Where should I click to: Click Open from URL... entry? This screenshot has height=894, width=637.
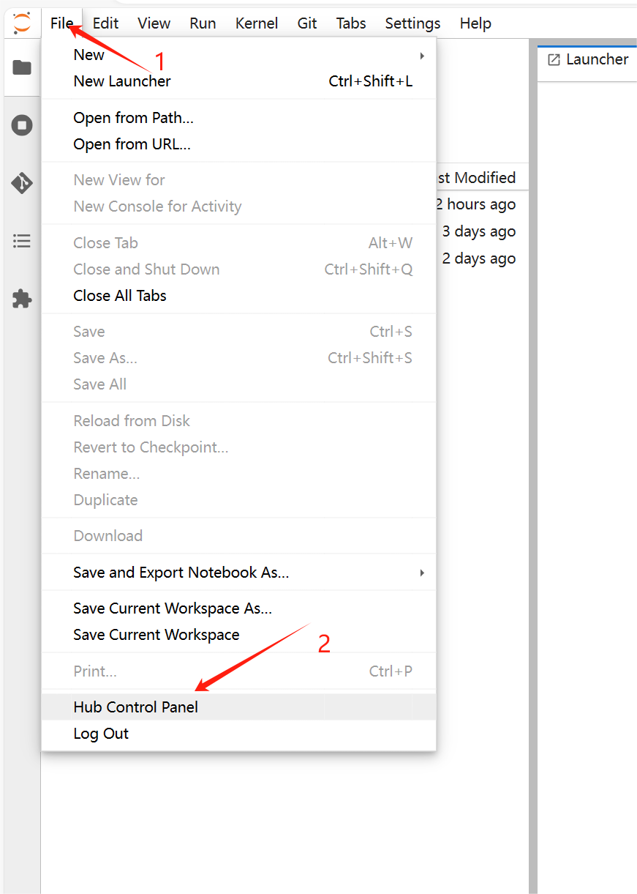click(132, 144)
